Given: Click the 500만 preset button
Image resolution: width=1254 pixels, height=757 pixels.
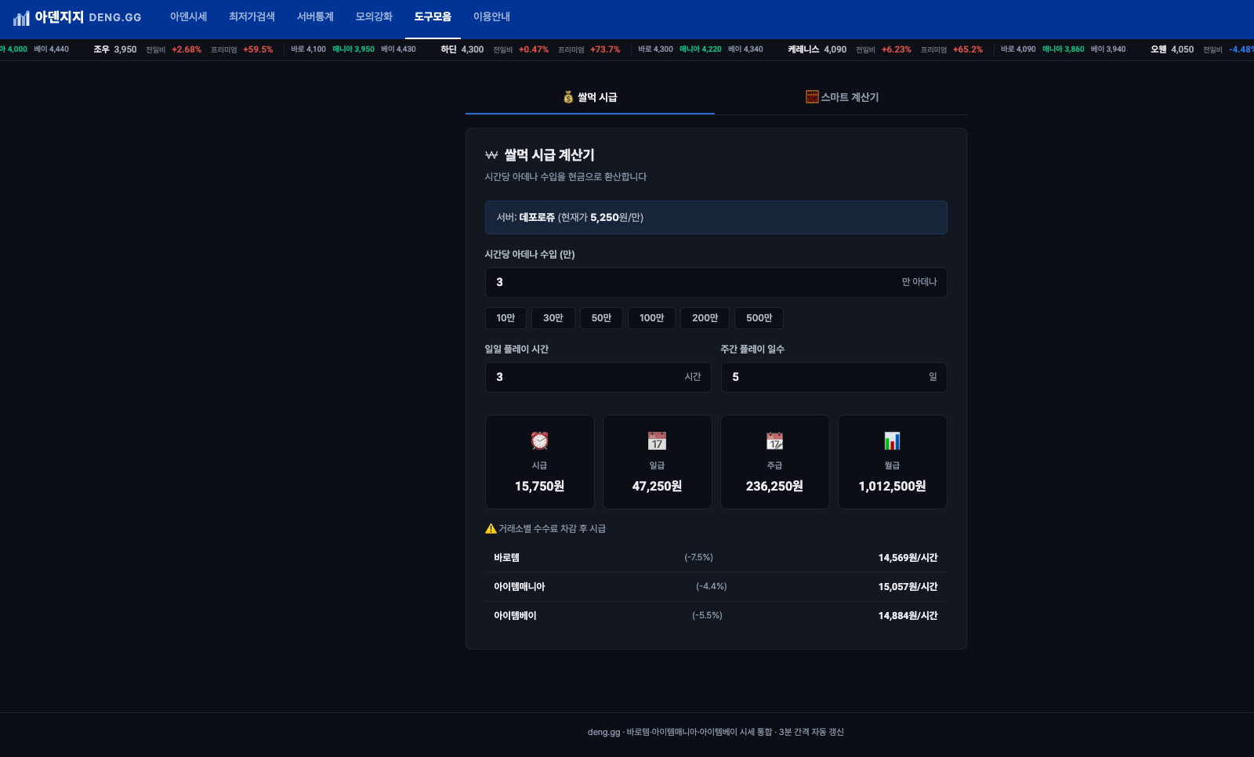Looking at the screenshot, I should (x=759, y=318).
